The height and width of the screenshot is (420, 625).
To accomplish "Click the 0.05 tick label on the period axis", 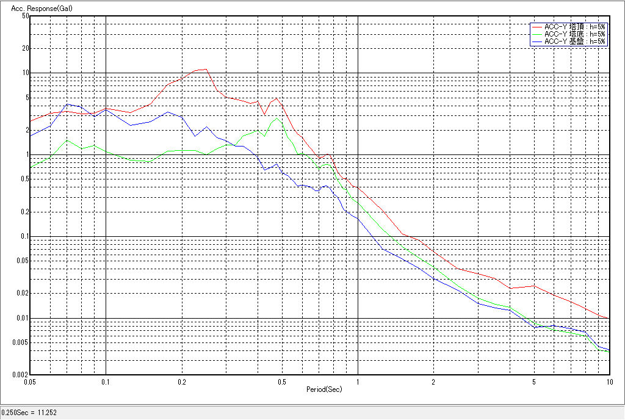I will point(29,382).
